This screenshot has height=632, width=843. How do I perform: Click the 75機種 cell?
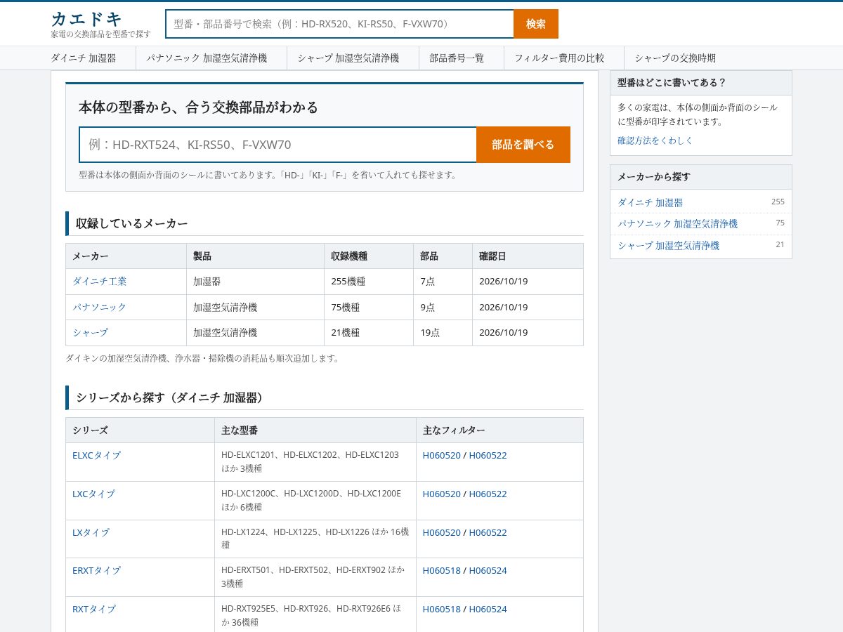[369, 307]
